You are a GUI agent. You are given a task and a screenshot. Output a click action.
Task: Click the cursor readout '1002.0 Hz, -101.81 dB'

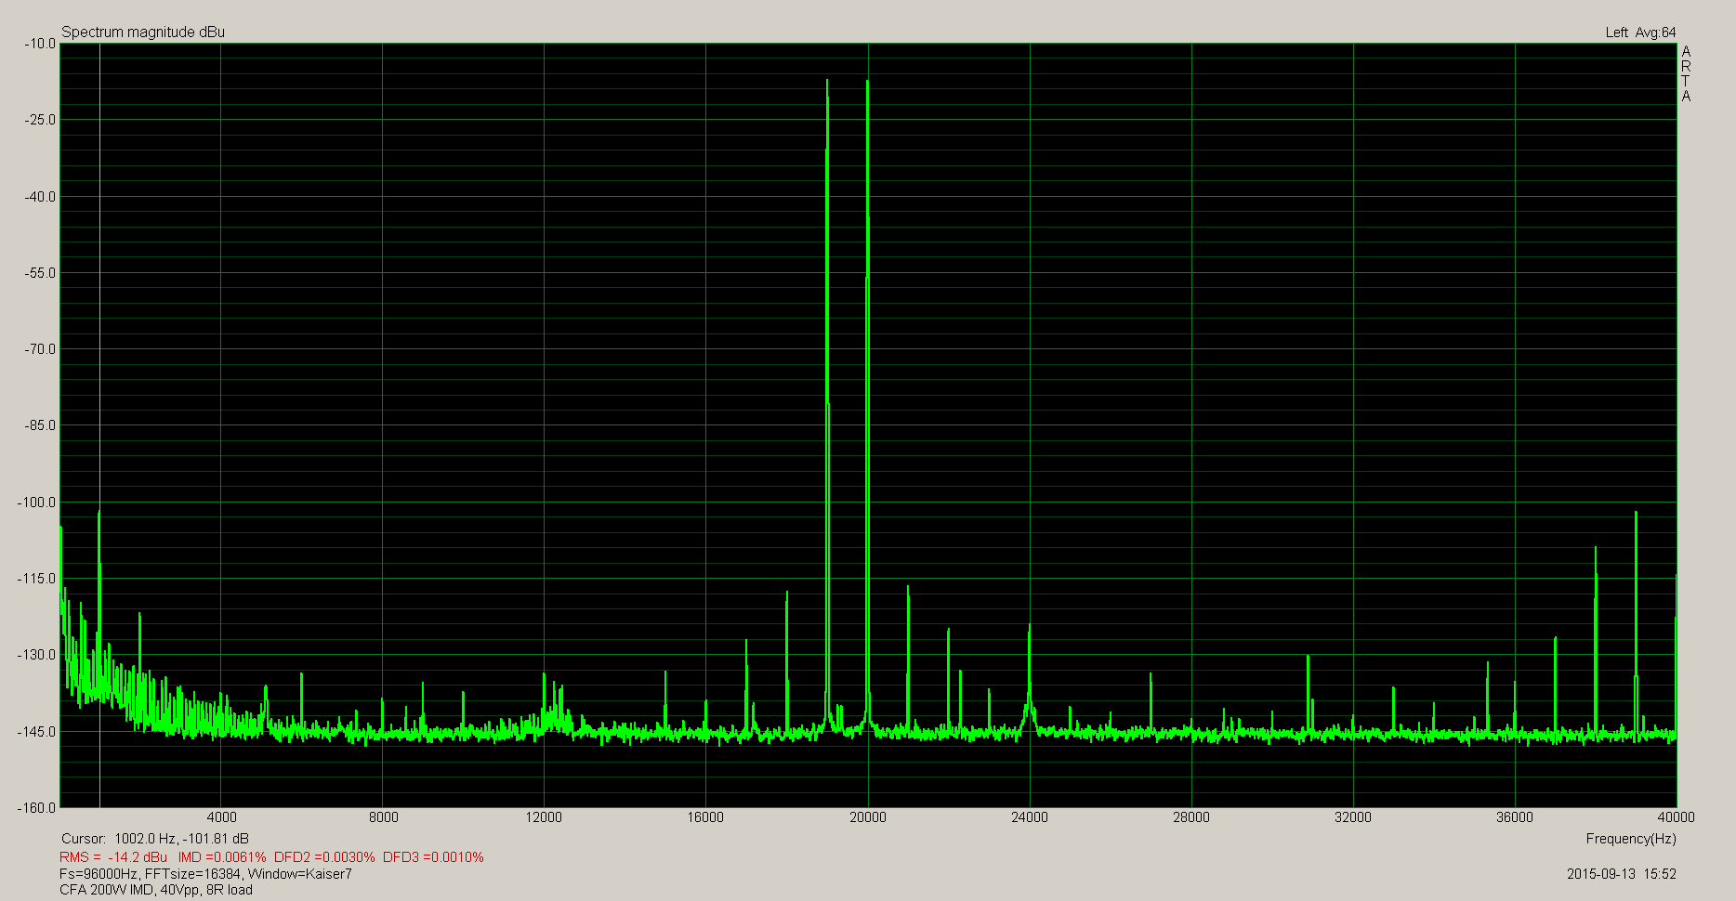tap(181, 839)
